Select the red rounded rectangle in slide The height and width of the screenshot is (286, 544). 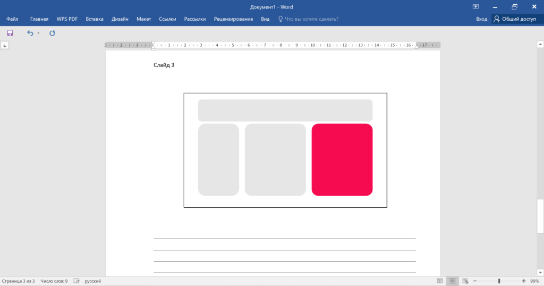point(342,159)
